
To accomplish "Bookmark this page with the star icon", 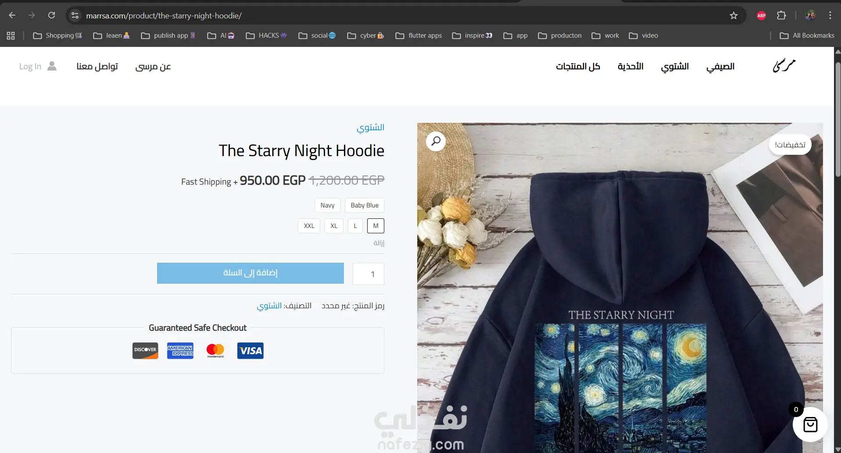I will (x=734, y=15).
